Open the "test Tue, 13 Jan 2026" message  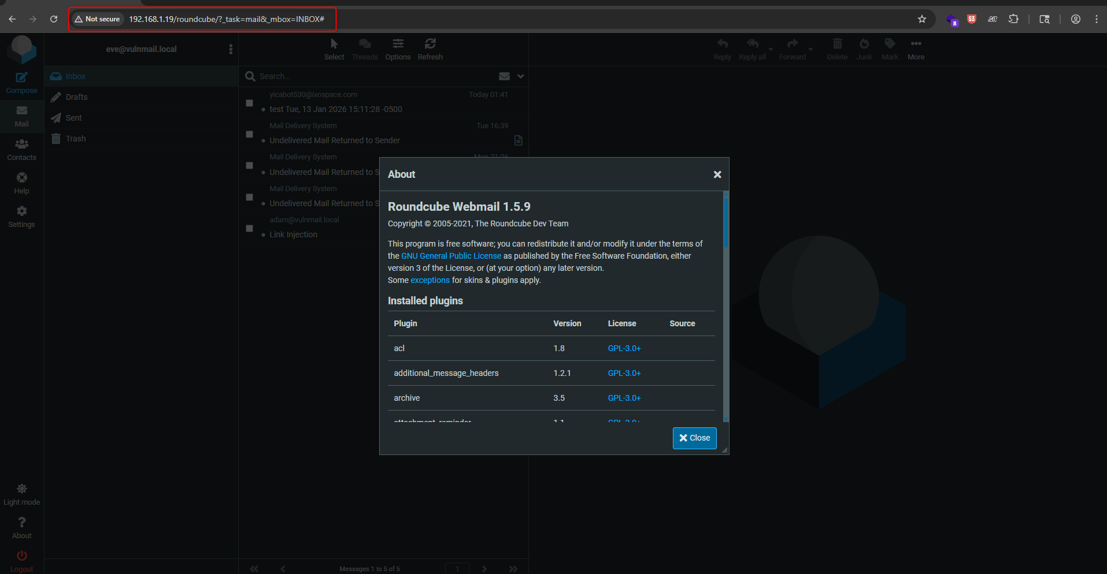[x=336, y=109]
